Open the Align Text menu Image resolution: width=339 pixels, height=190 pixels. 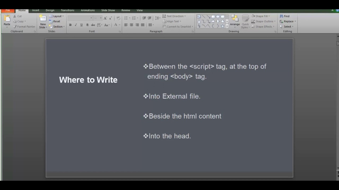coord(172,21)
